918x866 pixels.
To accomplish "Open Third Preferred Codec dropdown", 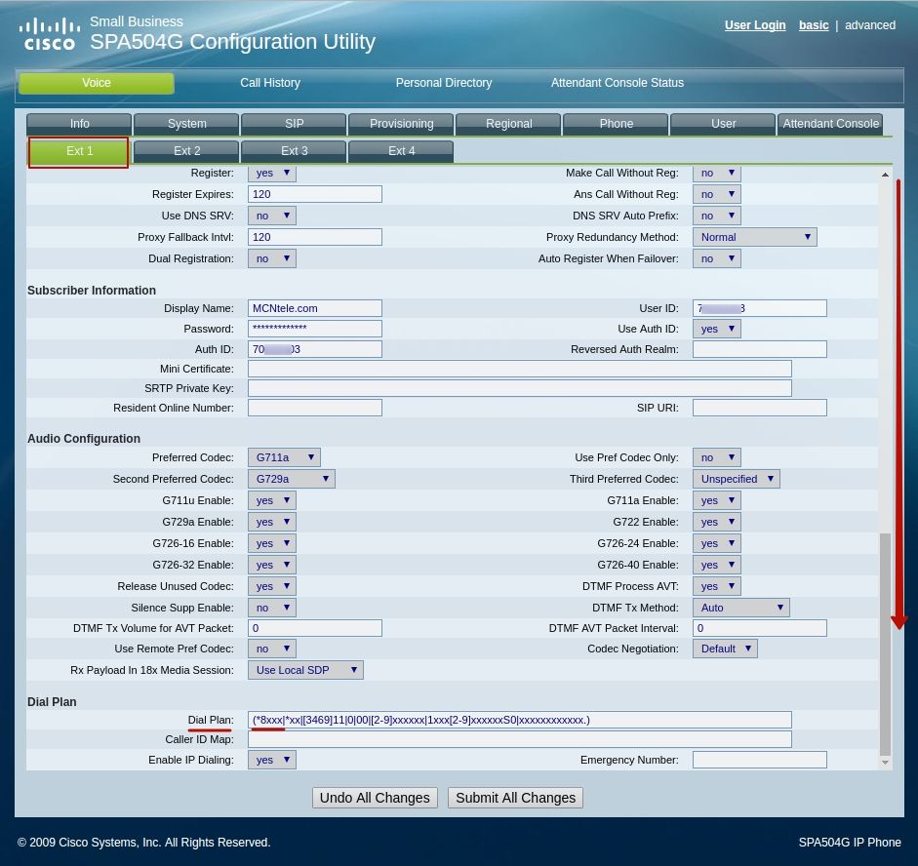I will coord(736,479).
